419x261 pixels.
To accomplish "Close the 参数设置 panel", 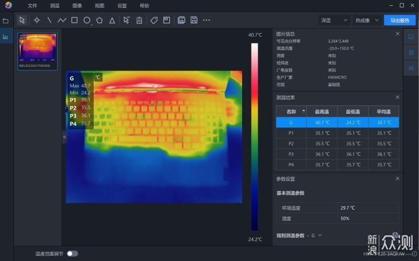I will point(397,179).
